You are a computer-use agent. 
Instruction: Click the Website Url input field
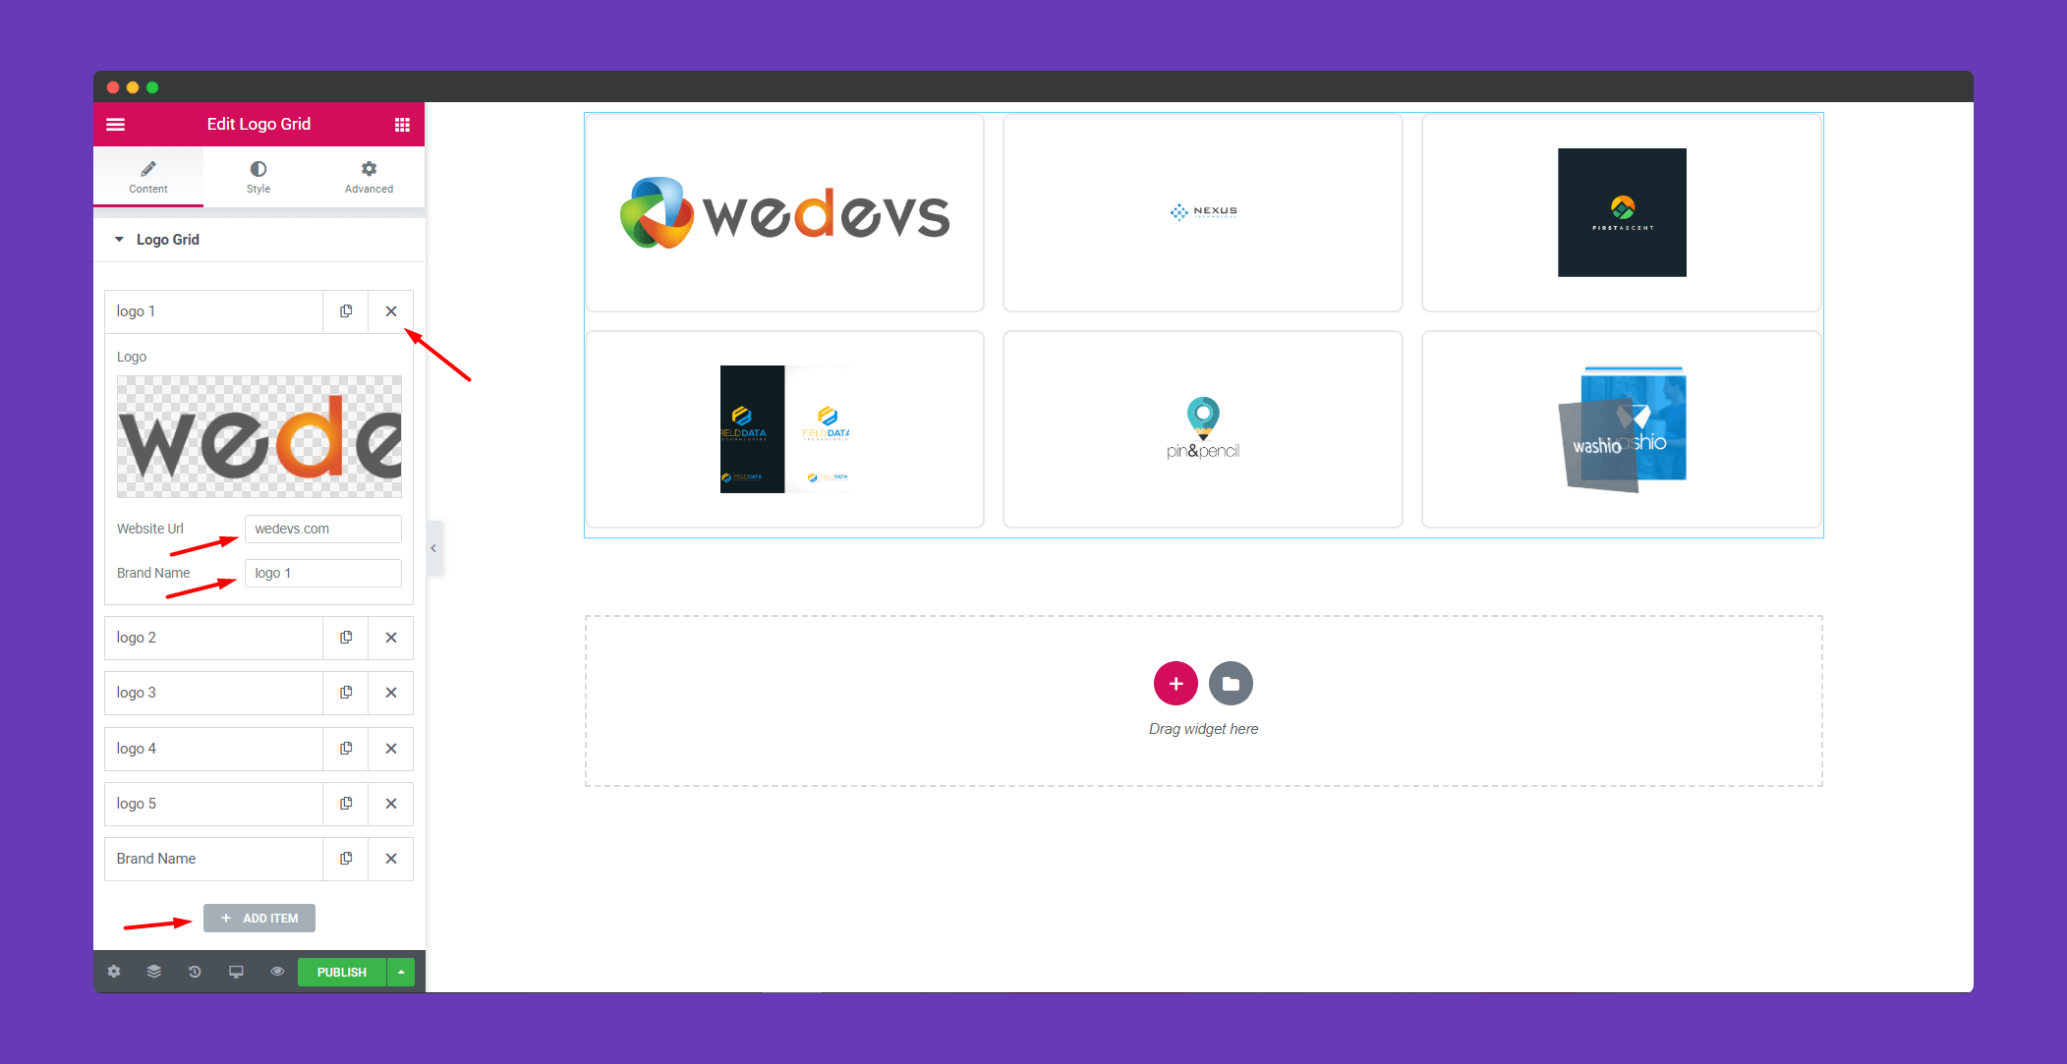[323, 528]
